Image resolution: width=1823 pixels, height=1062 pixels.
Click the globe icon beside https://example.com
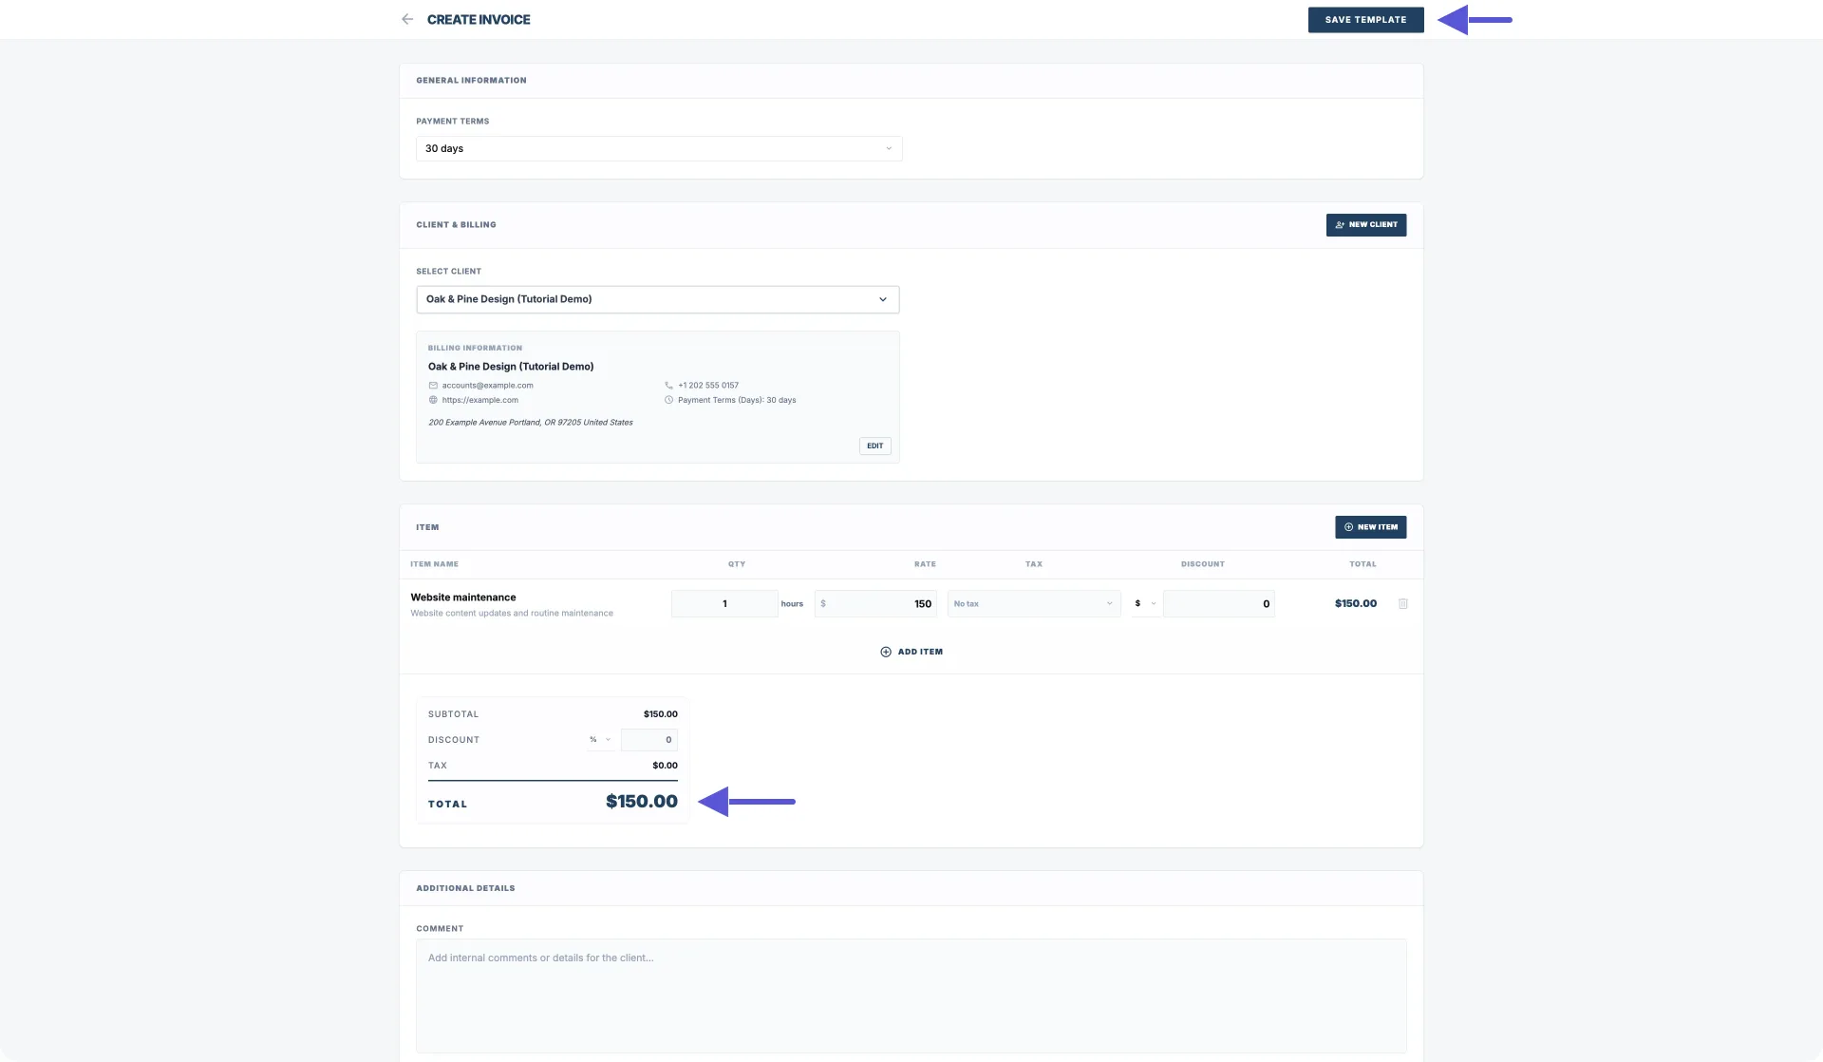coord(433,400)
